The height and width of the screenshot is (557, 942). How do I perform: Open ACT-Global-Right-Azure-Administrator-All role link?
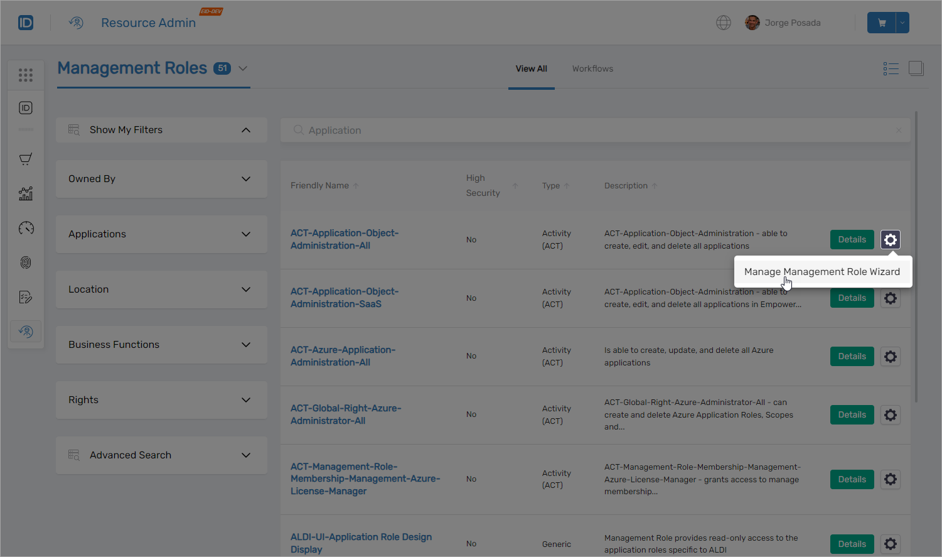coord(346,414)
